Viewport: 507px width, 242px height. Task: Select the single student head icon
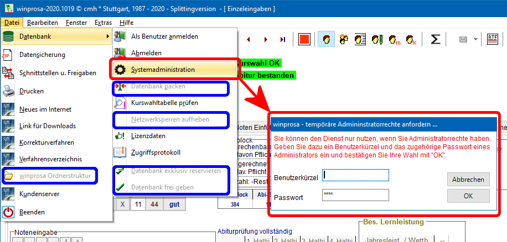[x=328, y=39]
